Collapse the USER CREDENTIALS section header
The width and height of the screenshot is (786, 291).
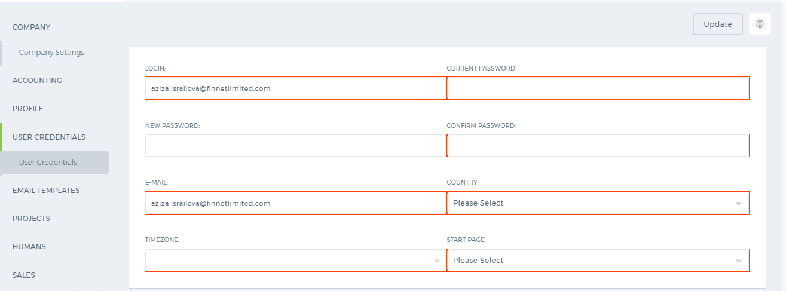coord(49,137)
